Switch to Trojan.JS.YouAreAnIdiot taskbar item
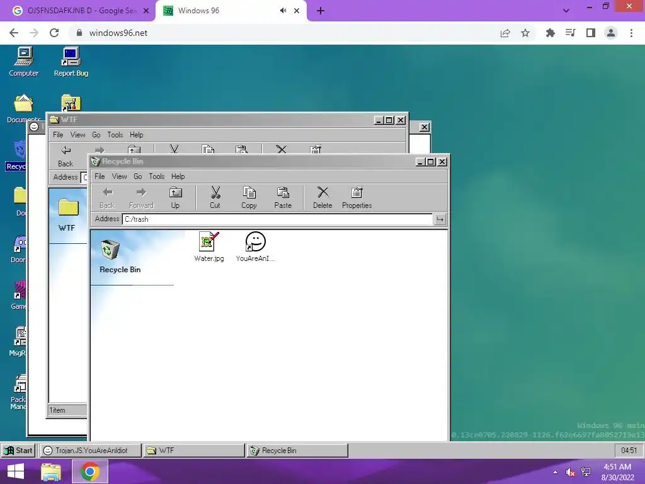 [x=91, y=450]
